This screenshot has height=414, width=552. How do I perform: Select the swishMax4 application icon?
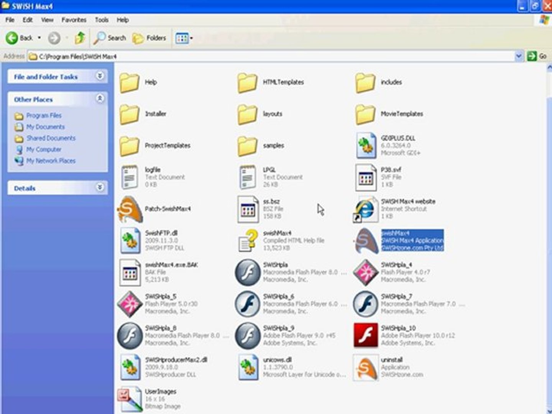tap(366, 241)
